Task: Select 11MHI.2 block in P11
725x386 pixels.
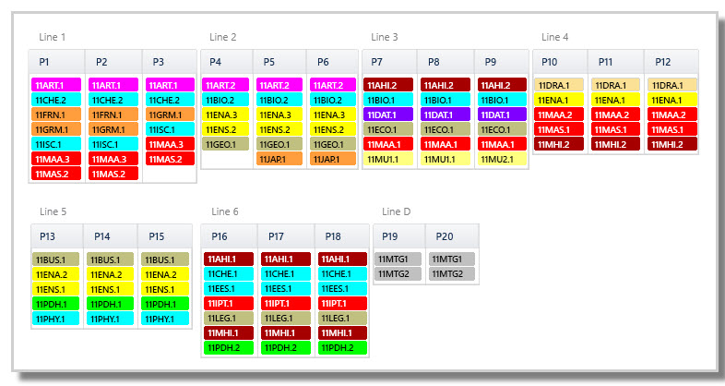Action: [615, 144]
